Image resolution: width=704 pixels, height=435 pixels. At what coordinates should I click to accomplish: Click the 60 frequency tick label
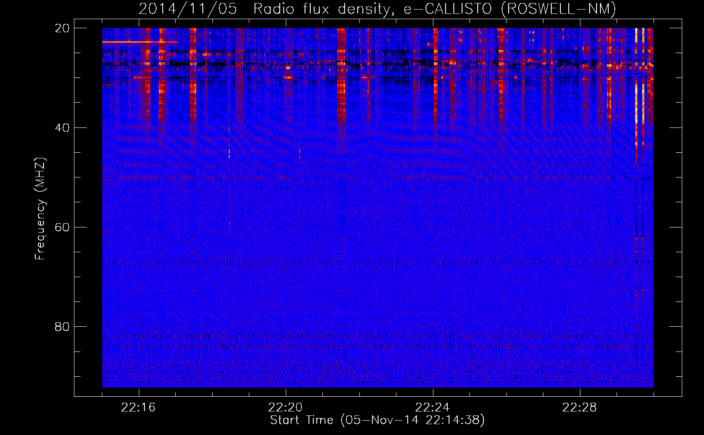coord(62,228)
